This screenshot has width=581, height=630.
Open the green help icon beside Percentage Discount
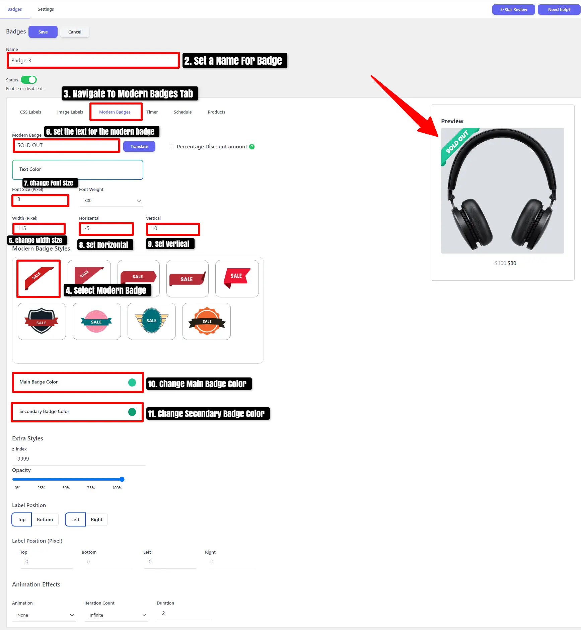point(252,147)
